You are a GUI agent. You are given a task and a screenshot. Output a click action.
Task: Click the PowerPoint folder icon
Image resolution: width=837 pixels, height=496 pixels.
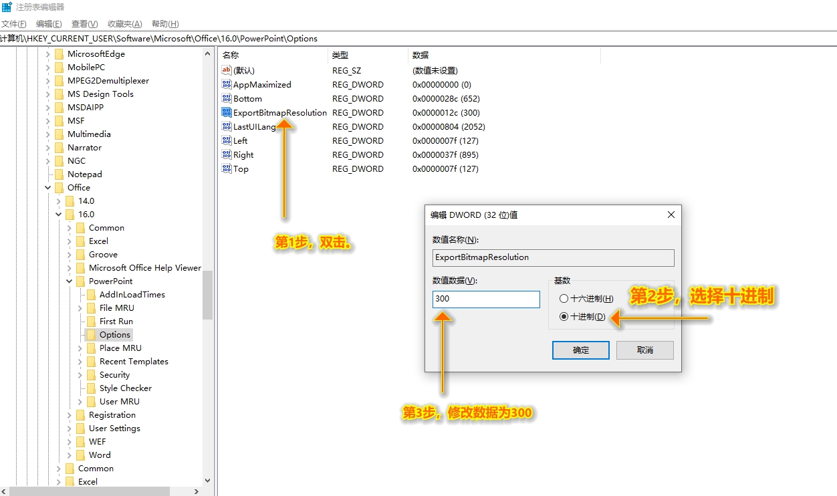(x=79, y=281)
